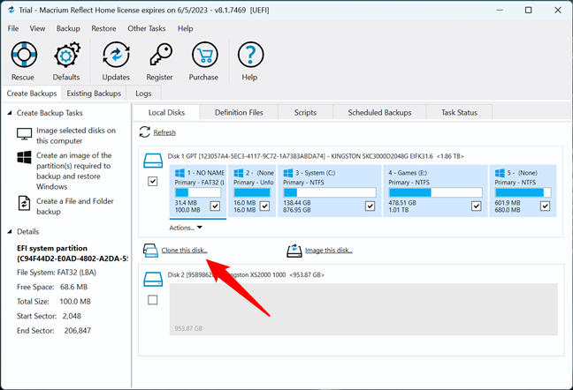Uncheck the System (C:) partition checkbox
The width and height of the screenshot is (573, 390).
[x=371, y=206]
